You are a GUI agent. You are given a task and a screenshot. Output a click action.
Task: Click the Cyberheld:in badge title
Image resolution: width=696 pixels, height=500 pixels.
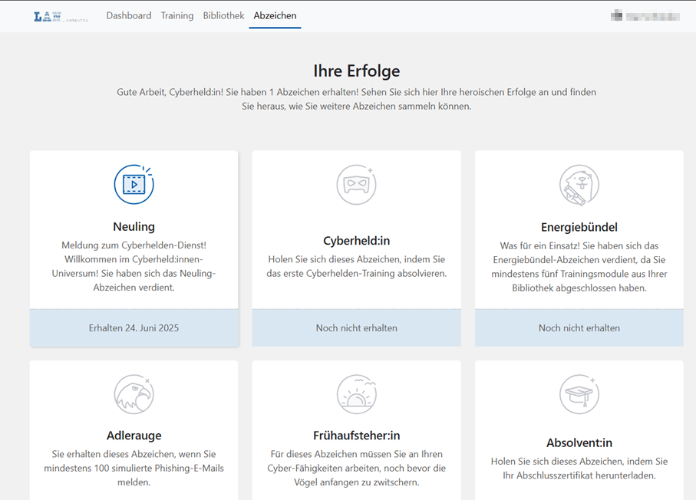(356, 241)
